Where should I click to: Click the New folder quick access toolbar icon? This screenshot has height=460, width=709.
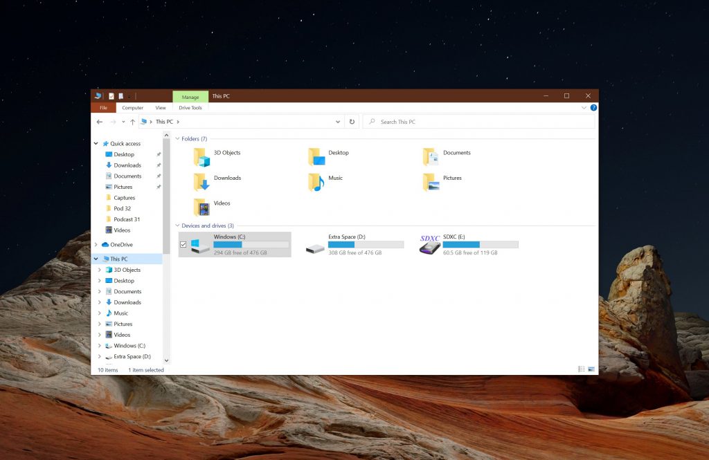click(120, 95)
